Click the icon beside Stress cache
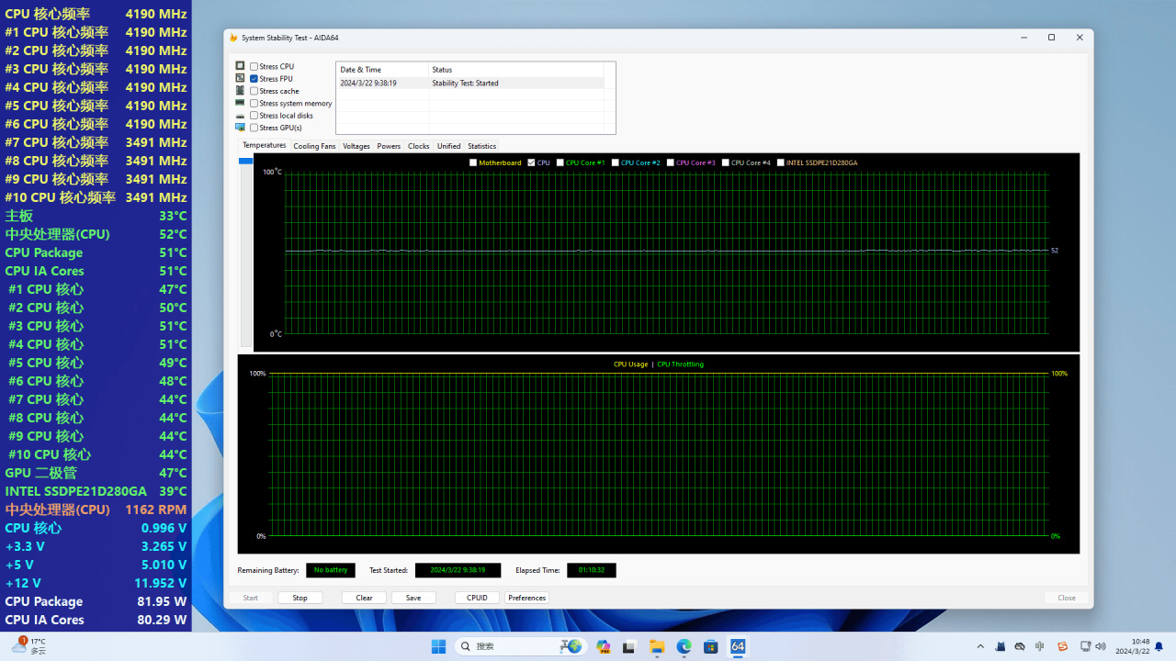The height and width of the screenshot is (661, 1176). pyautogui.click(x=241, y=91)
